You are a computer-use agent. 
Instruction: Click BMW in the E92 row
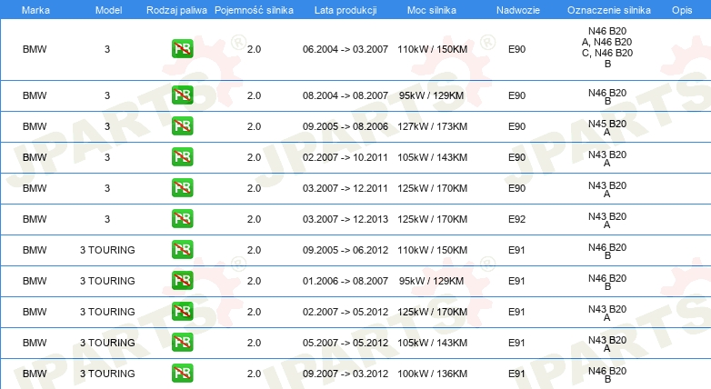click(35, 218)
